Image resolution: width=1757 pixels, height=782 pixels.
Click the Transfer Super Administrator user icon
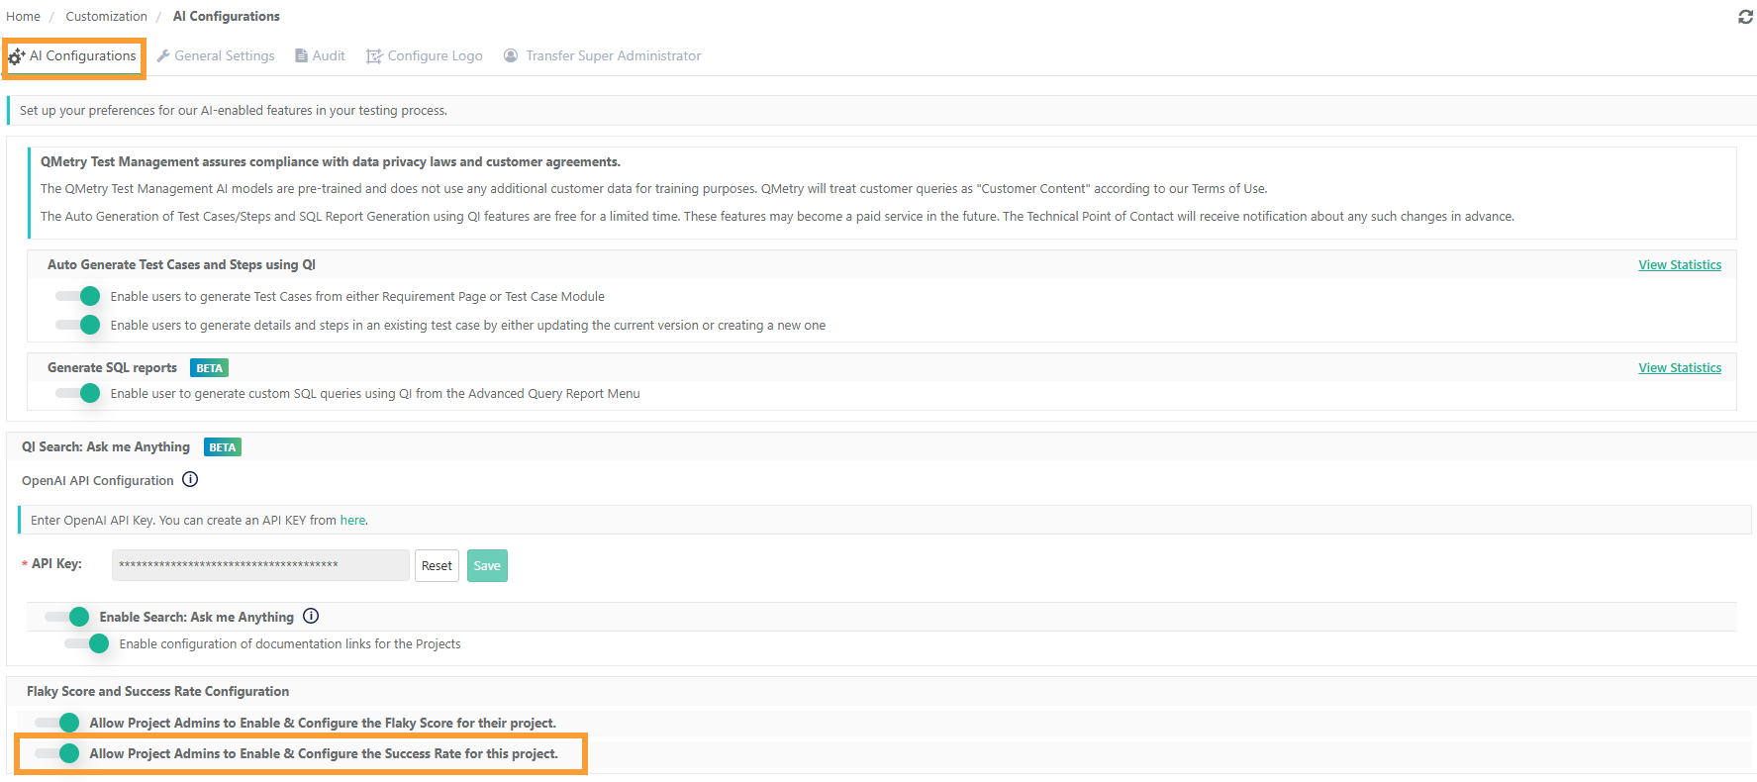click(x=511, y=55)
